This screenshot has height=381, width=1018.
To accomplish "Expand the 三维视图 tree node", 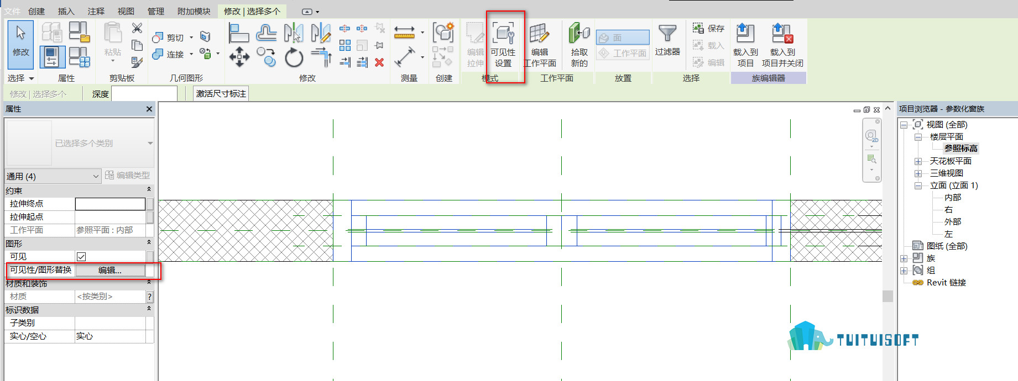I will tap(918, 173).
